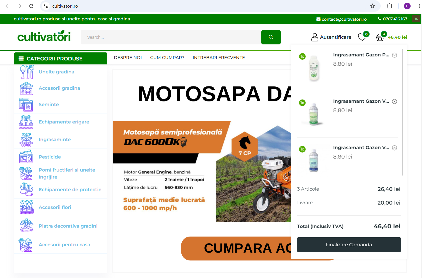
Task: Click the green search magnifier button
Action: (271, 37)
